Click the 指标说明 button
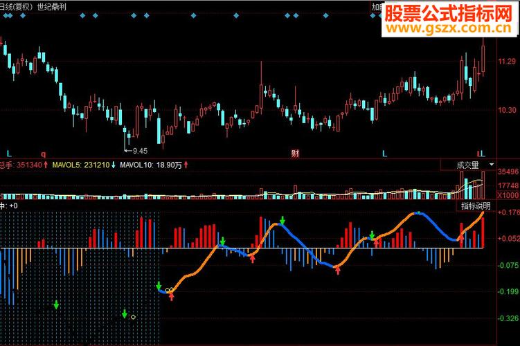The image size is (520, 346). [476, 206]
